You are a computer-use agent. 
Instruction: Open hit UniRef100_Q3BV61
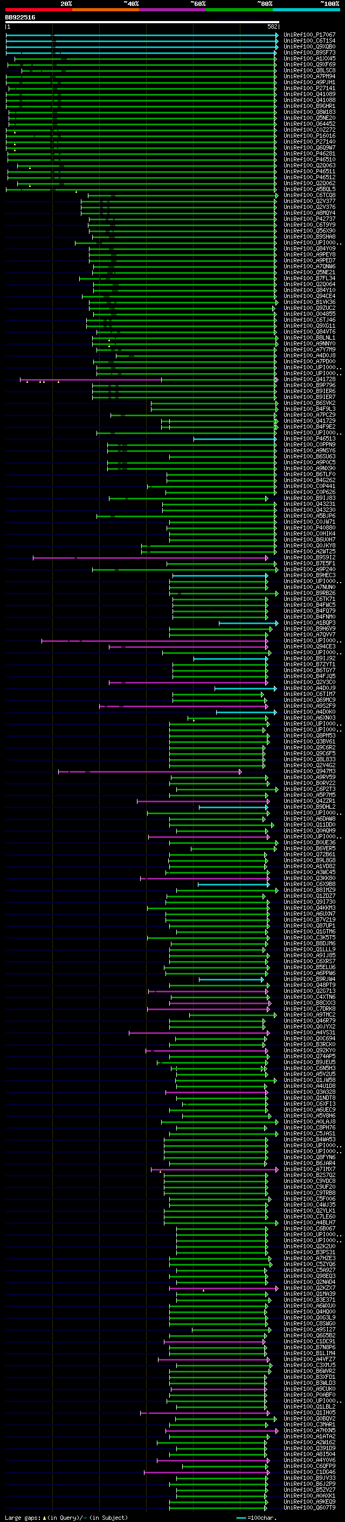pos(309,741)
